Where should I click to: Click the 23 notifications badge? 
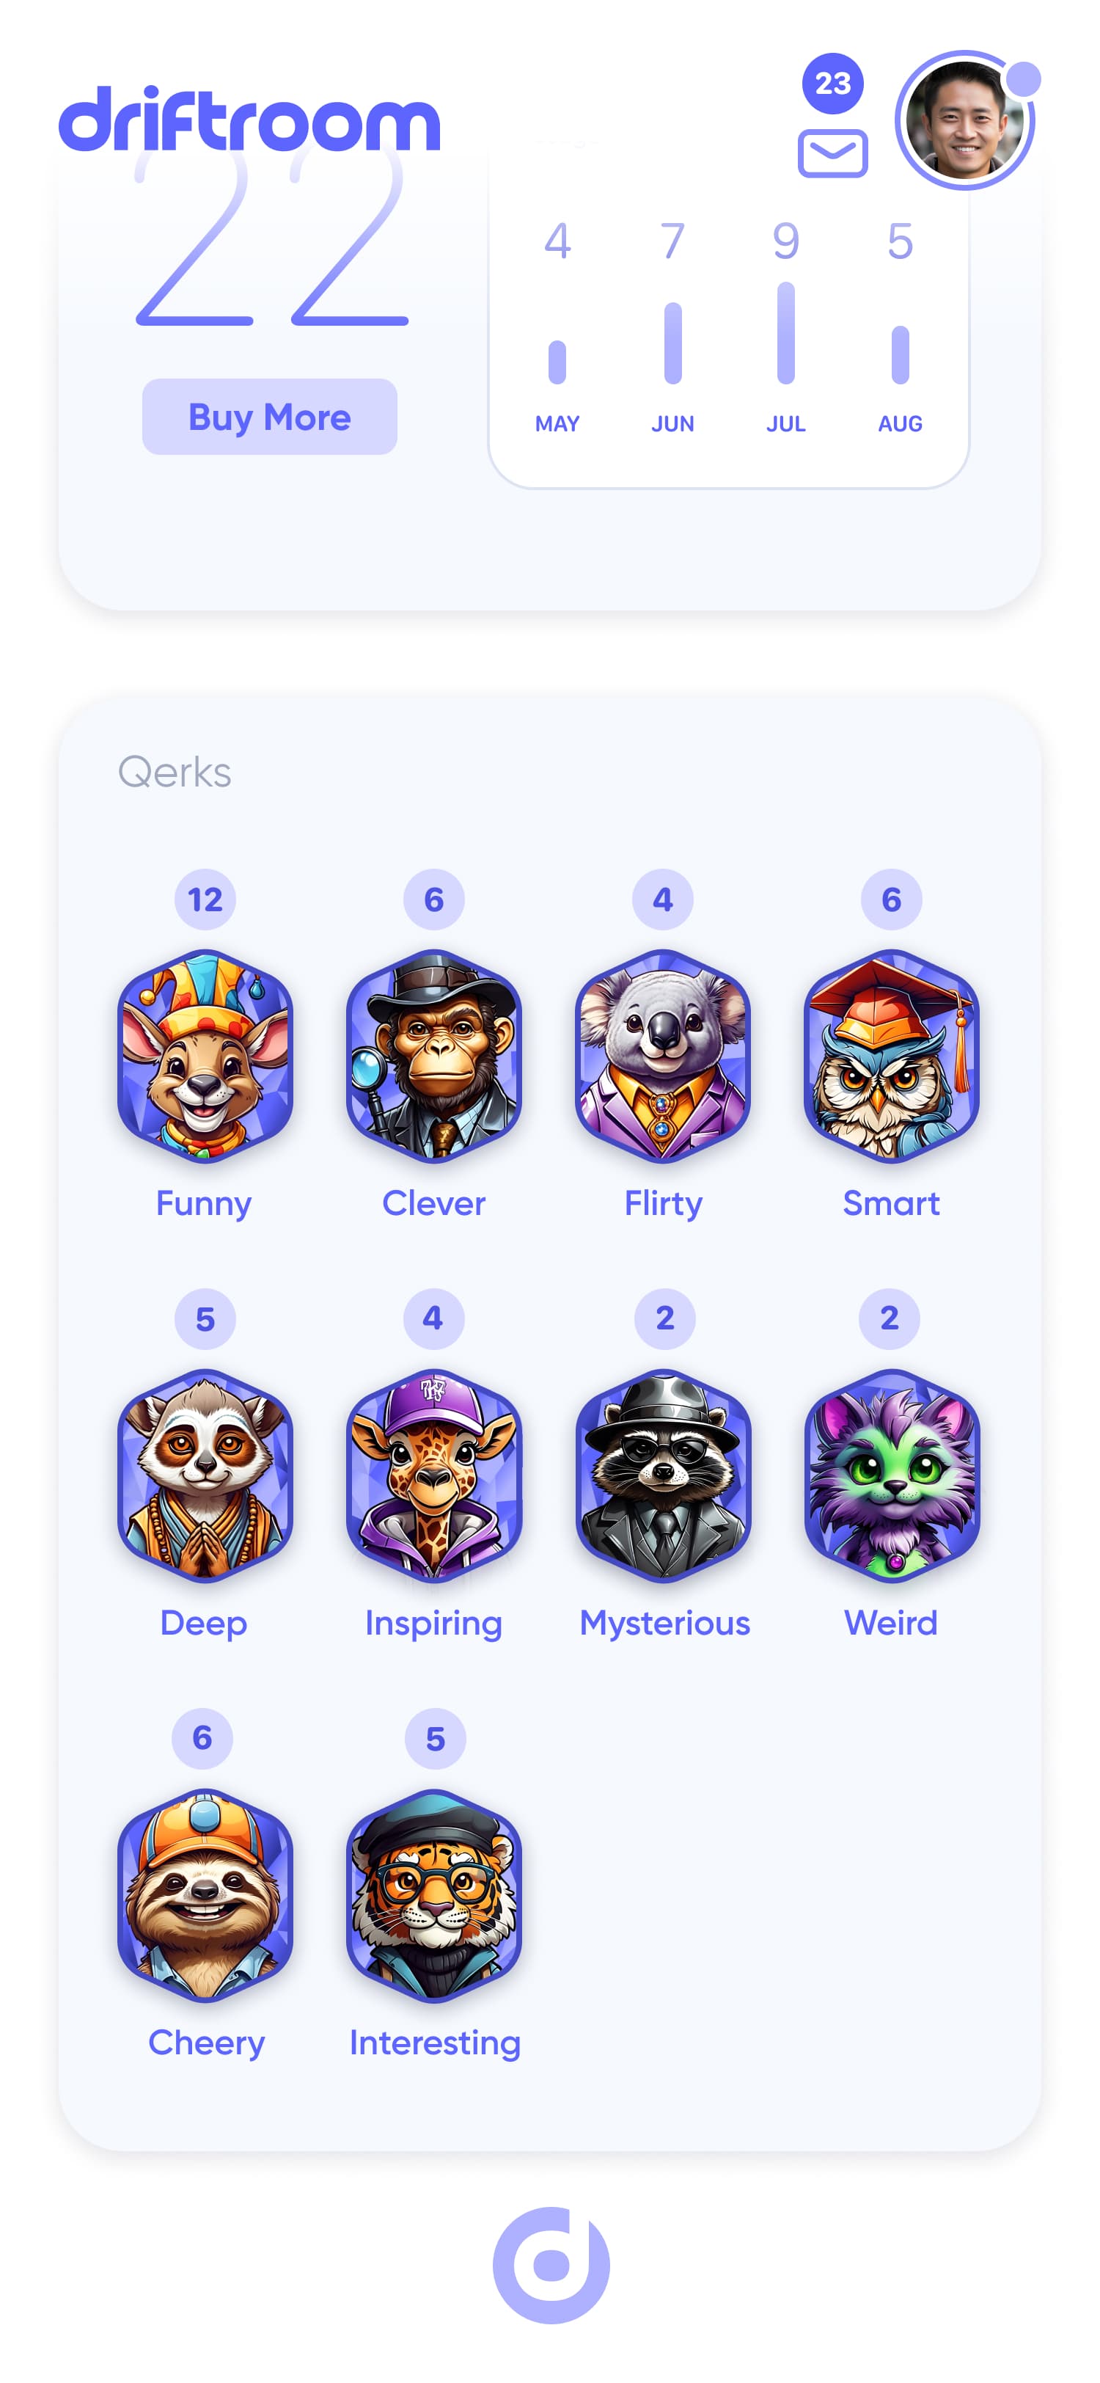pos(832,83)
